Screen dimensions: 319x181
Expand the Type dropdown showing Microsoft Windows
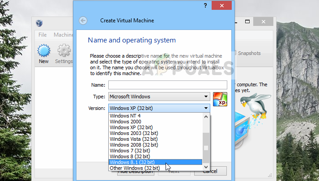point(159,97)
